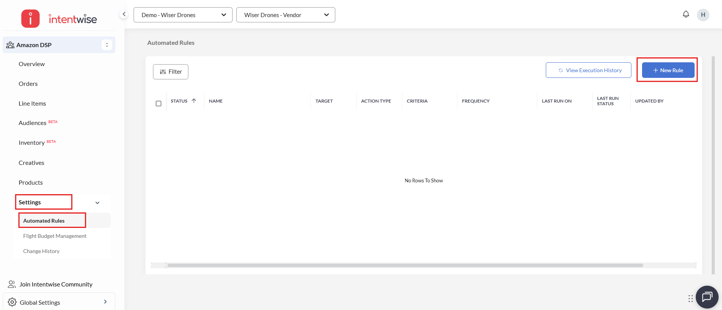Click View Execution History
Image resolution: width=722 pixels, height=310 pixels.
588,70
